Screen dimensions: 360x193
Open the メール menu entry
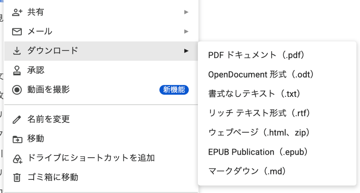101,31
